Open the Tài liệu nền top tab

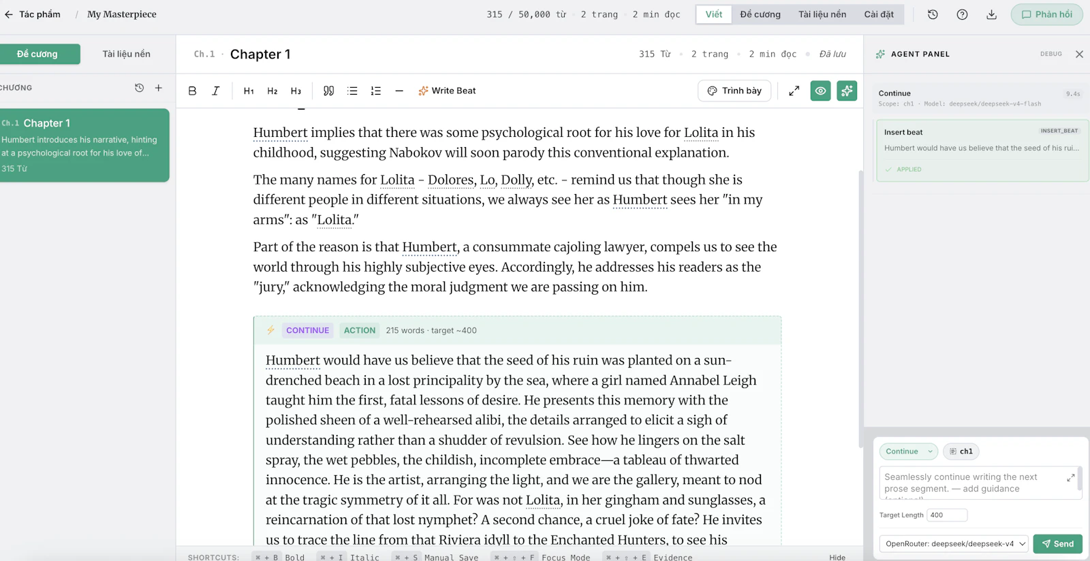click(822, 14)
